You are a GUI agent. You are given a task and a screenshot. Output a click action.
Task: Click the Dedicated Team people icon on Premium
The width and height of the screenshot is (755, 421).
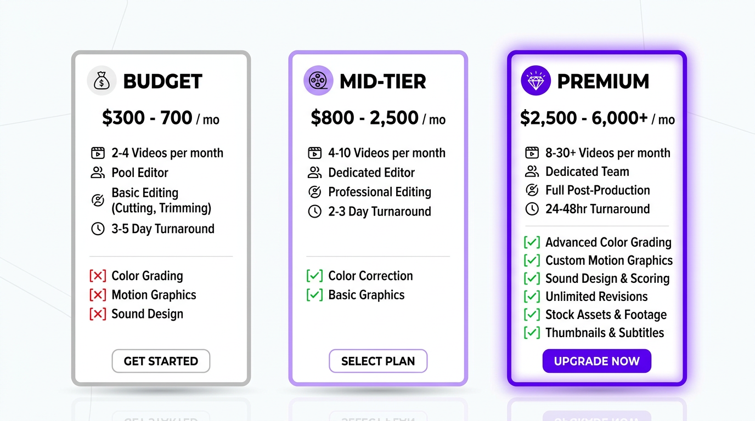click(531, 172)
